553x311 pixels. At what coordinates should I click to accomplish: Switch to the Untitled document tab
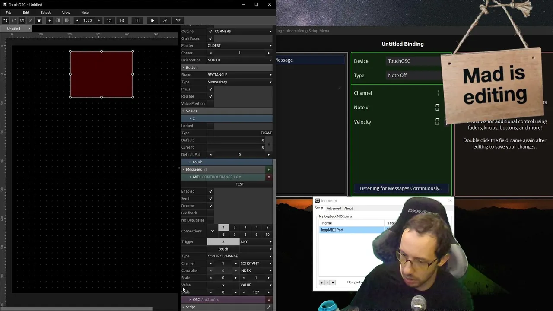tap(13, 29)
